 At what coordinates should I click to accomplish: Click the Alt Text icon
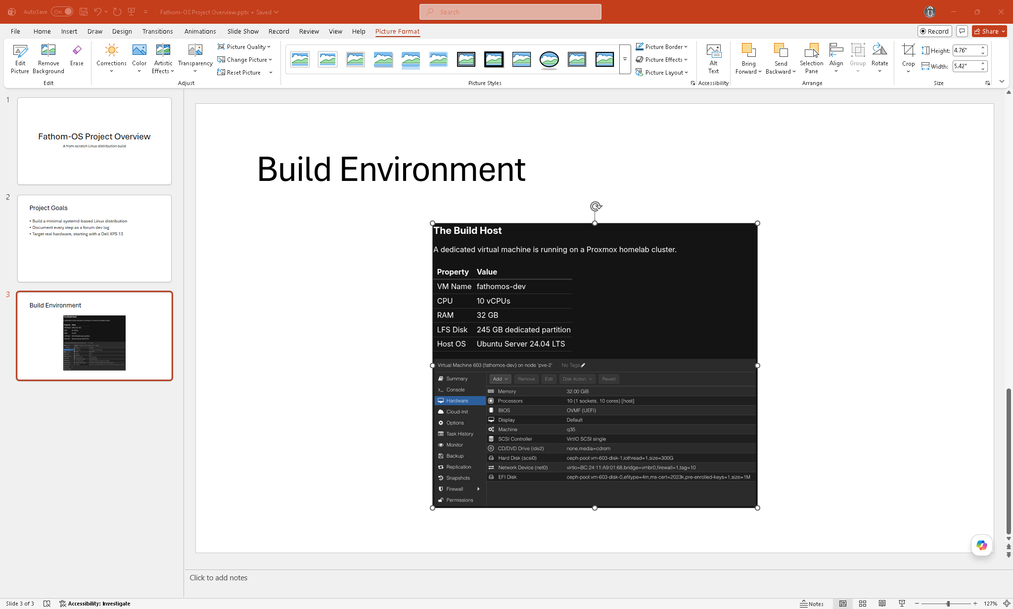point(713,59)
